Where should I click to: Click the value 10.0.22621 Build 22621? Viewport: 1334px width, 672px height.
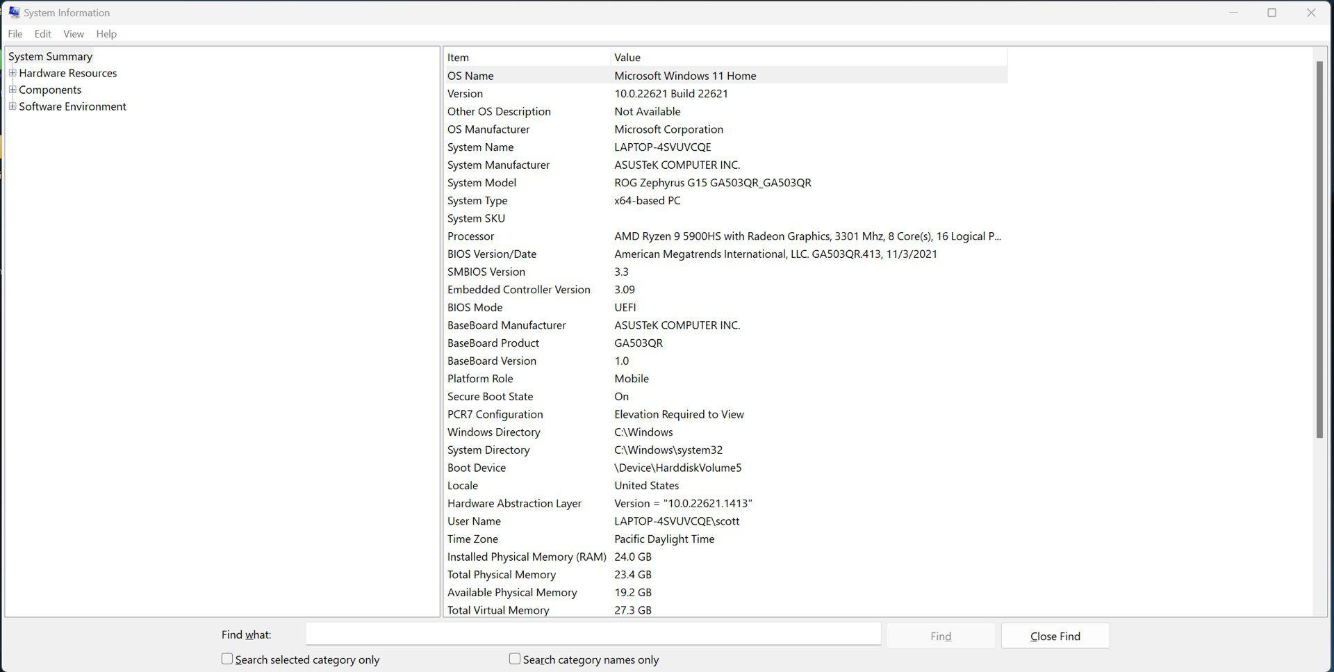(x=671, y=93)
